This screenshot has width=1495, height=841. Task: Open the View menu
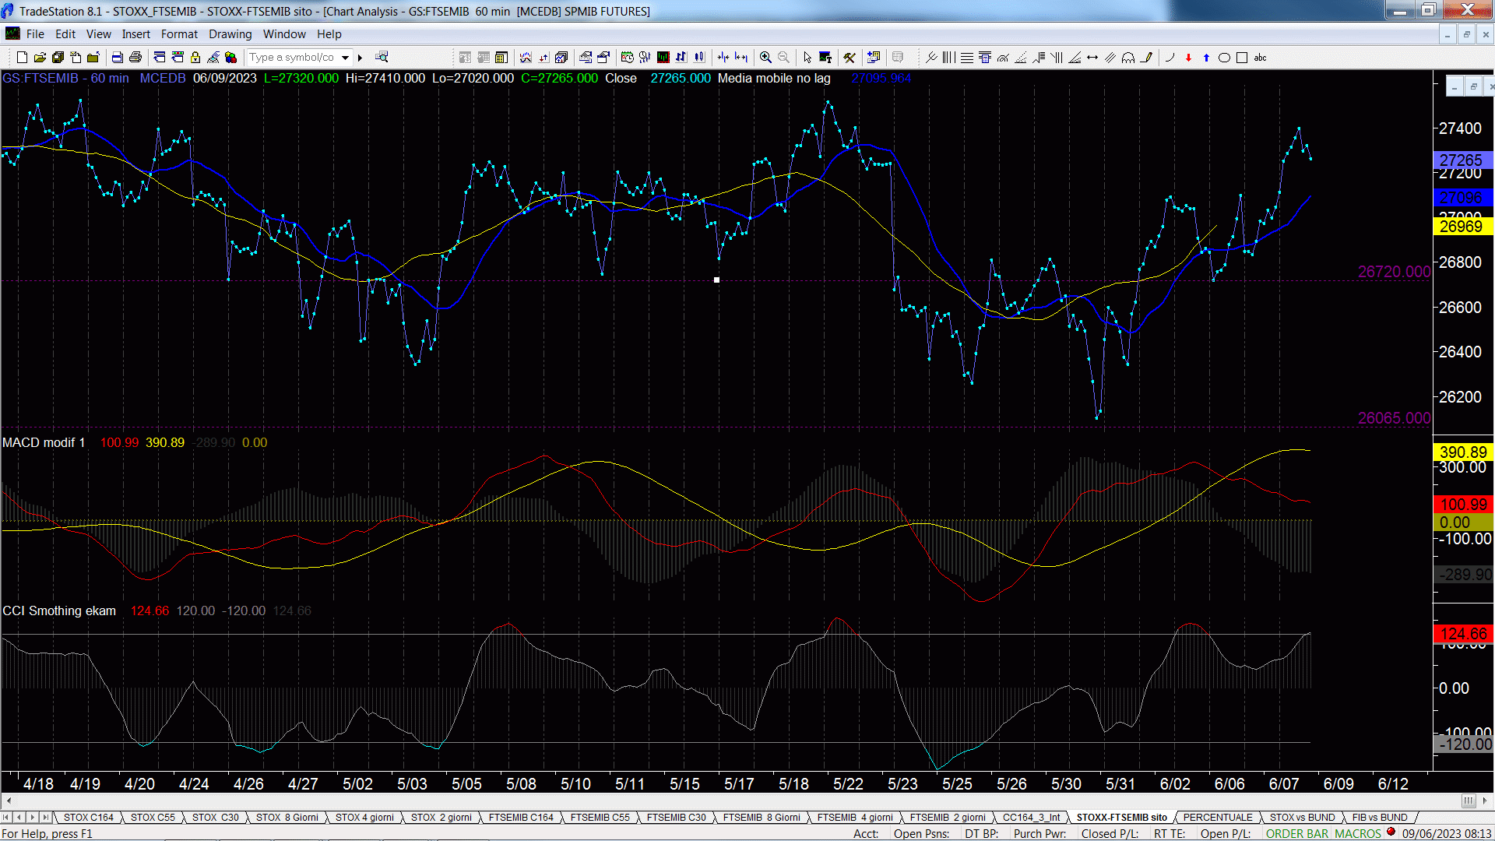pos(99,34)
